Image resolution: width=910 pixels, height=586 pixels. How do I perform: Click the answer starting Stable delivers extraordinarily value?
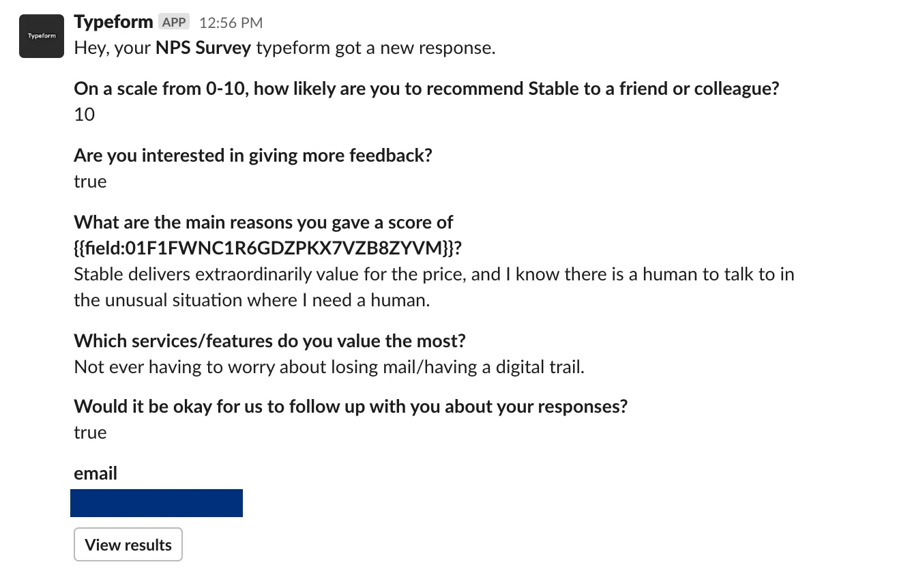[x=434, y=287]
